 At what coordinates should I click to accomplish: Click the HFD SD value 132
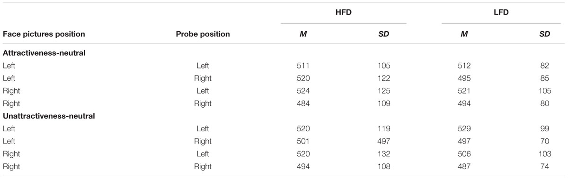pos(384,154)
